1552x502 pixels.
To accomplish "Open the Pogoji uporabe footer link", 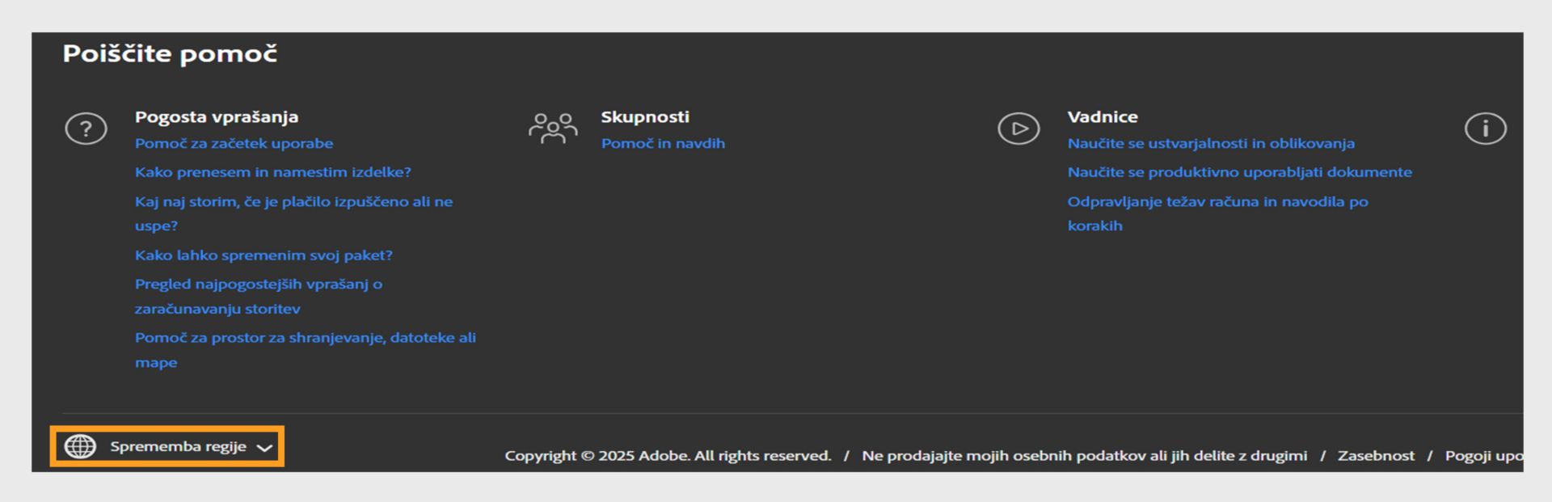I will click(x=1483, y=456).
